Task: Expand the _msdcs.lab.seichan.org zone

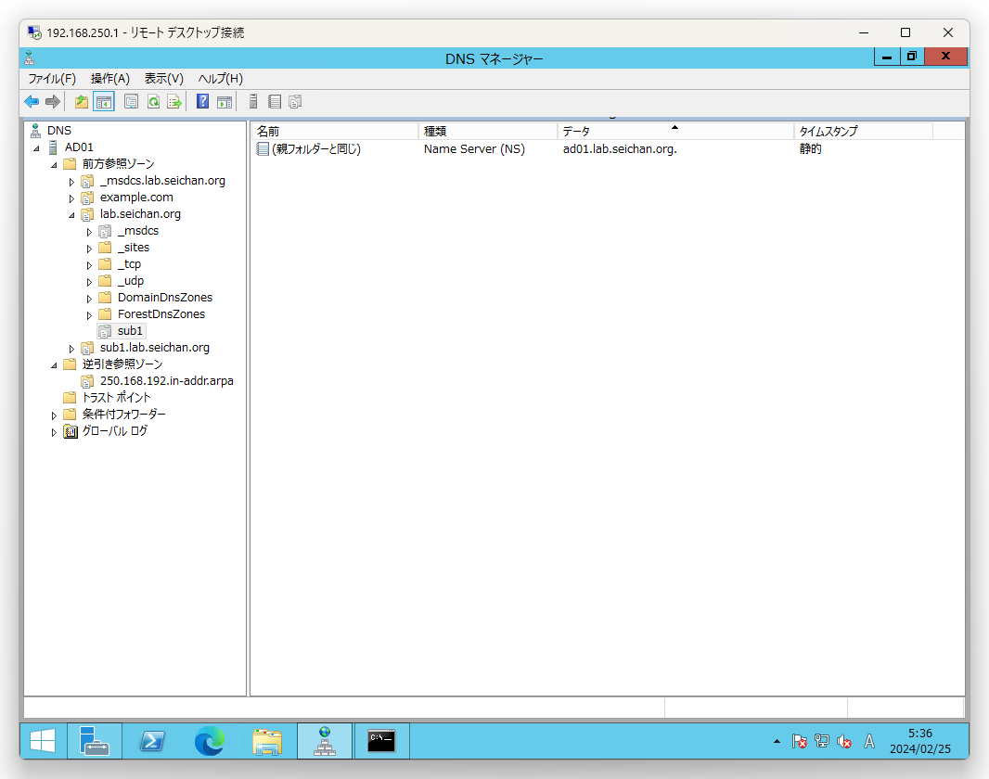Action: 71,182
